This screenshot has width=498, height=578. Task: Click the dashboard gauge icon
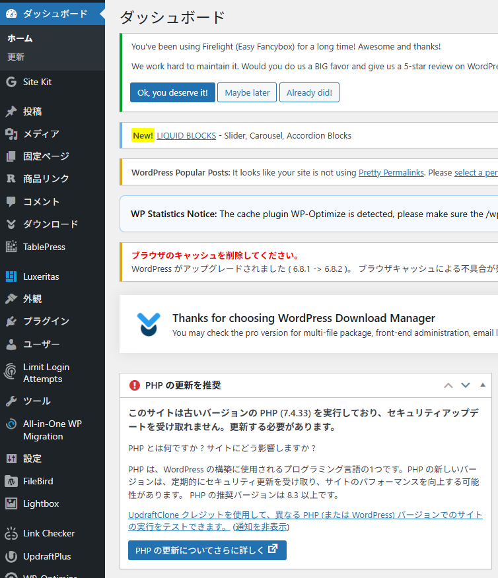tap(11, 14)
